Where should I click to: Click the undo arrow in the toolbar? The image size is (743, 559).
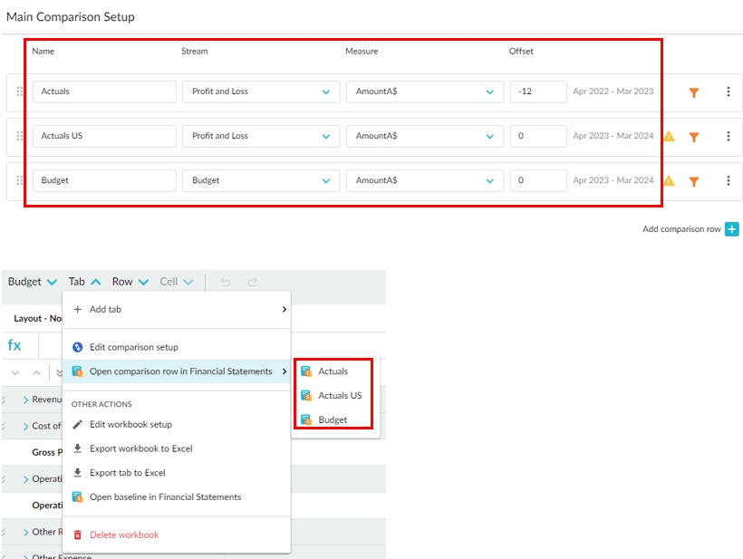(x=225, y=282)
